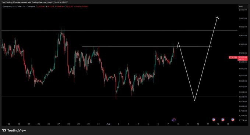Open the middle US flag economic event icon
Screen dimensions: 250x135
(x=223, y=120)
